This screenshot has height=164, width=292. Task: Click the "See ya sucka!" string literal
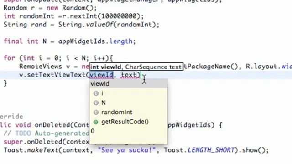click(x=127, y=150)
